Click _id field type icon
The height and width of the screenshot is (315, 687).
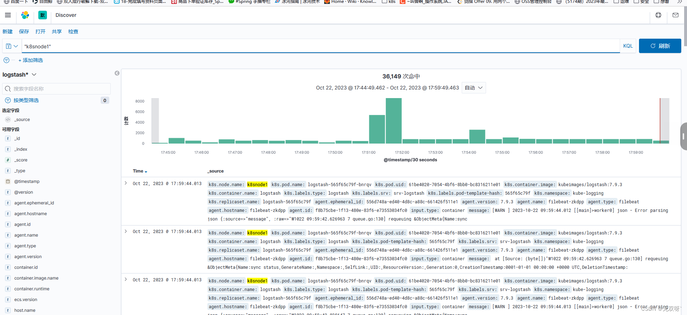[8, 139]
